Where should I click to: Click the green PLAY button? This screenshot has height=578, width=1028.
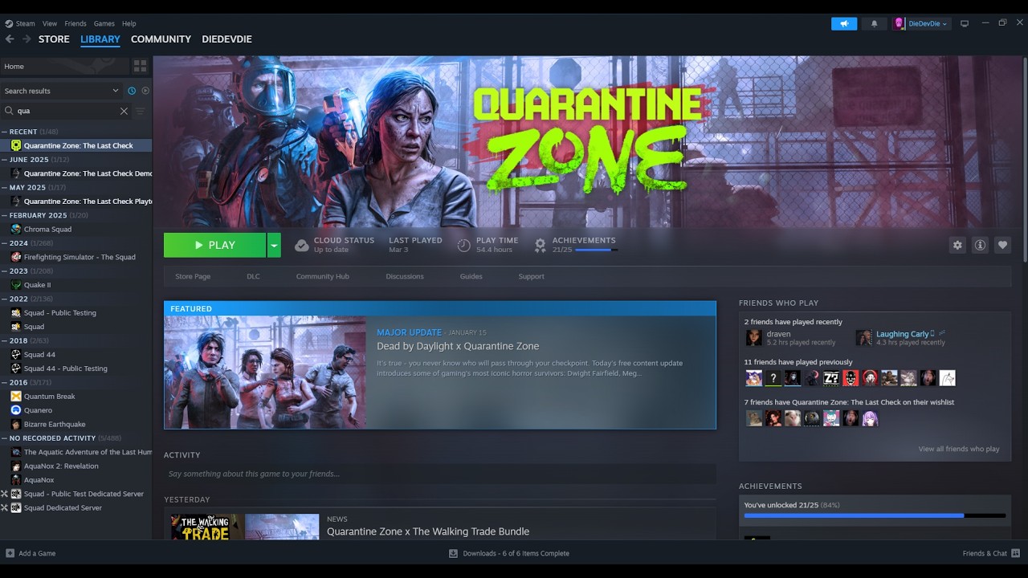click(x=214, y=245)
